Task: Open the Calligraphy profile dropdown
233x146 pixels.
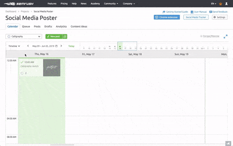Action: pos(24,37)
